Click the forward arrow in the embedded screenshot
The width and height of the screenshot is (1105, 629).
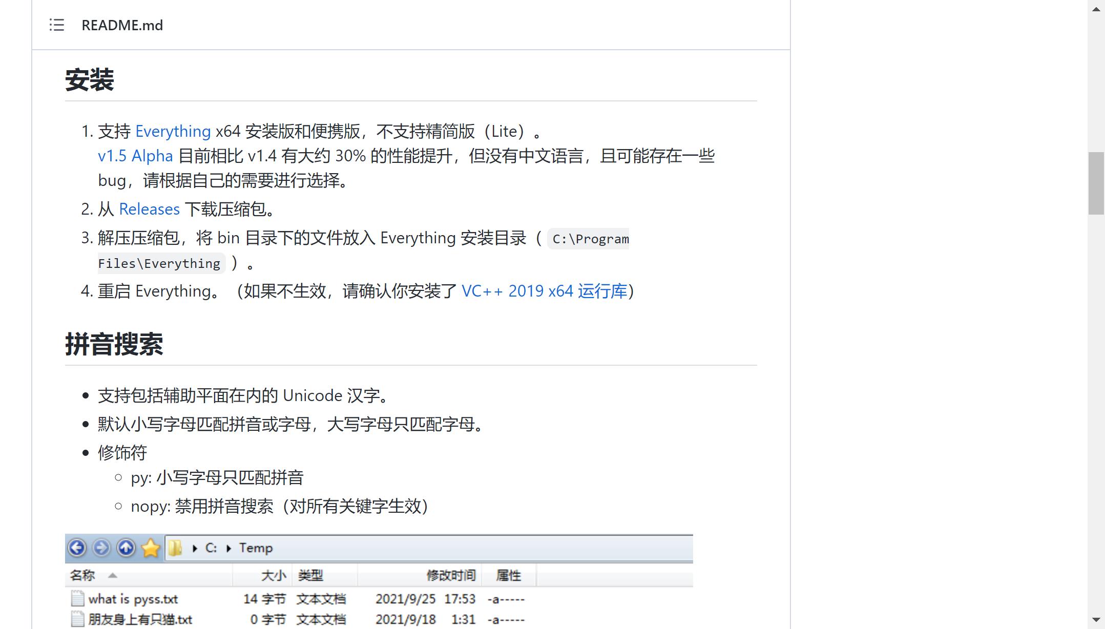pyautogui.click(x=101, y=548)
